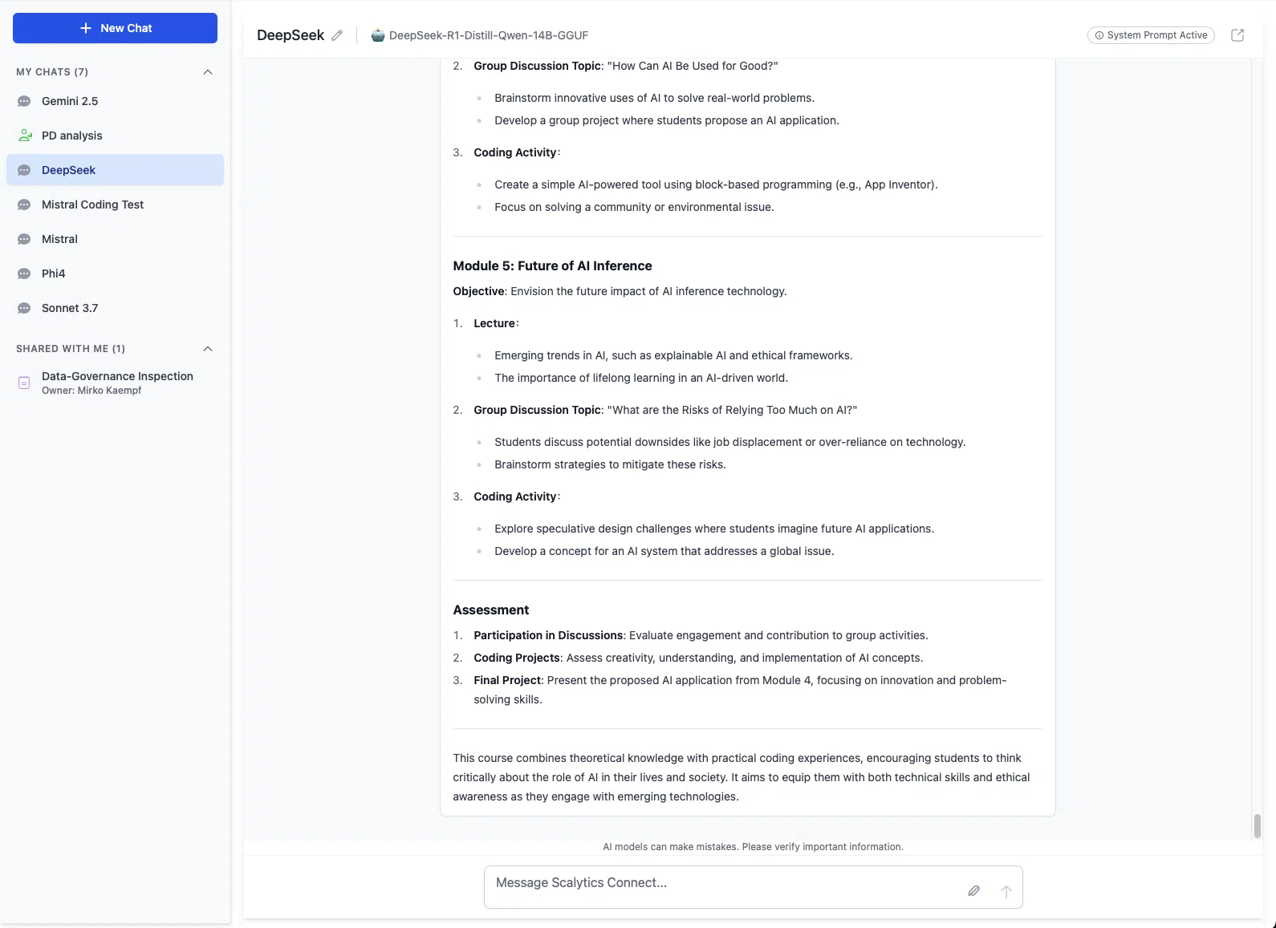
Task: Open the Mistral Coding Test chat
Action: (x=92, y=205)
